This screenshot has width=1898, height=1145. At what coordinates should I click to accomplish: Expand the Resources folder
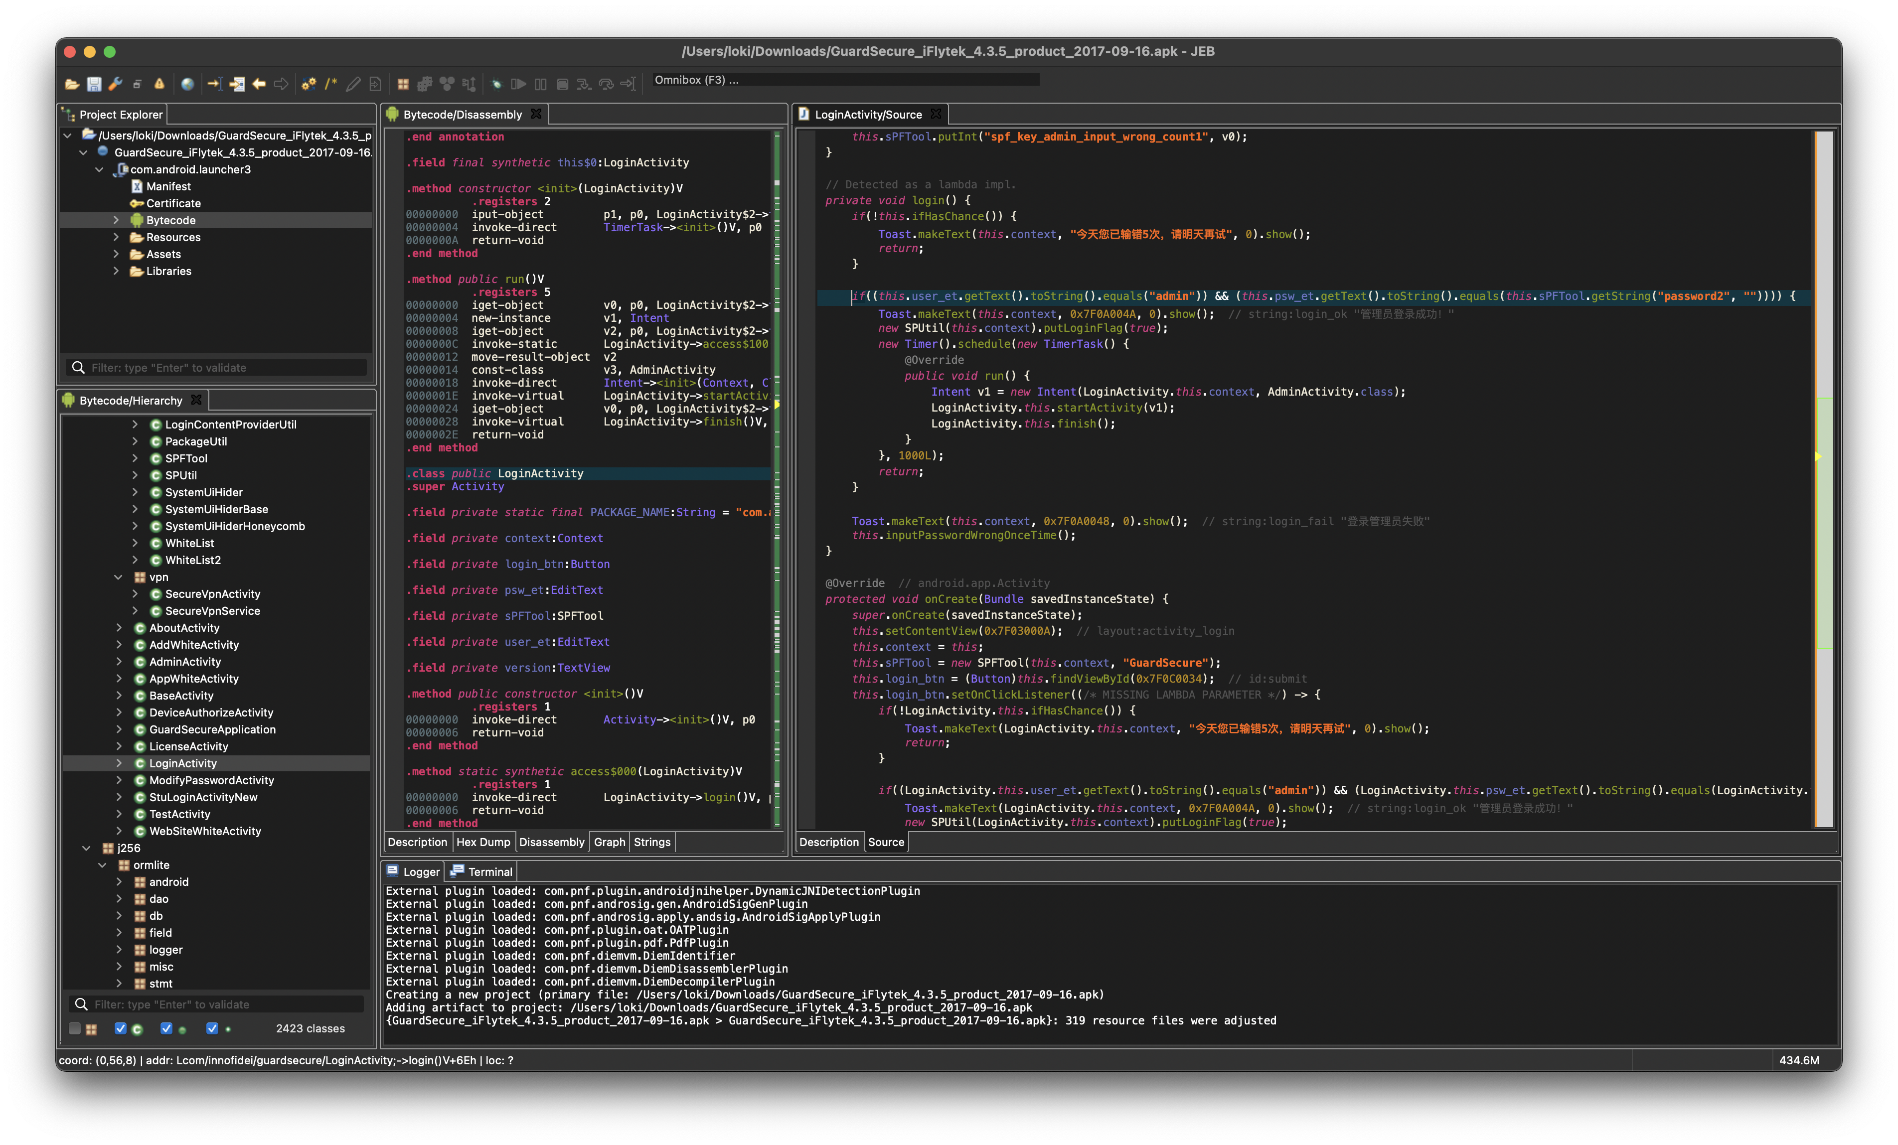click(x=116, y=237)
